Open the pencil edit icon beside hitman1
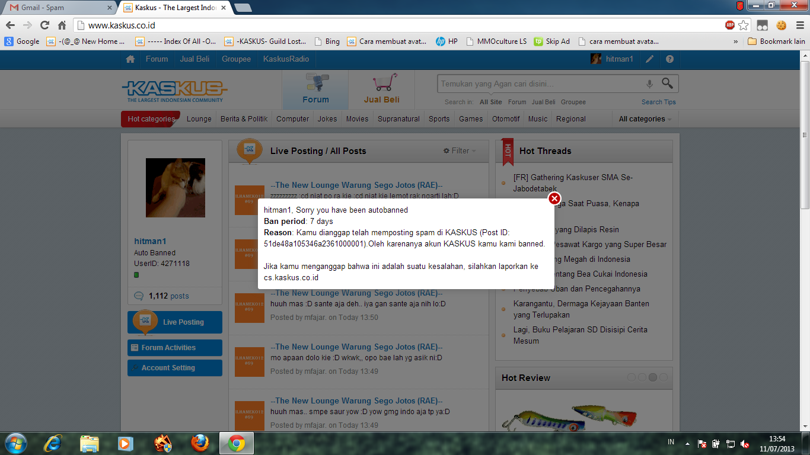This screenshot has width=810, height=455. click(x=650, y=59)
